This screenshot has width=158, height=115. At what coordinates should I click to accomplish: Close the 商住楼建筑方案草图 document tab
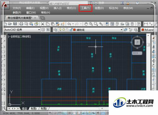point(35,18)
